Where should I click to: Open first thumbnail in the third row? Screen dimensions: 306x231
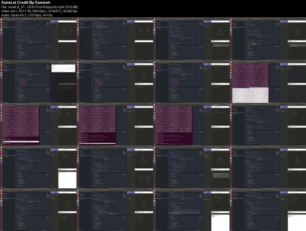pyautogui.click(x=38, y=124)
